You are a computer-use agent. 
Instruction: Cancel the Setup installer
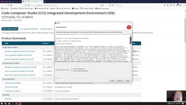[128, 81]
